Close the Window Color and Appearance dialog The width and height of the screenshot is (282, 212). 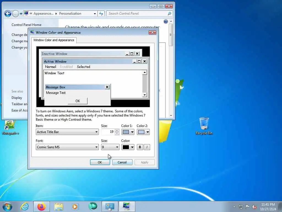[152, 33]
